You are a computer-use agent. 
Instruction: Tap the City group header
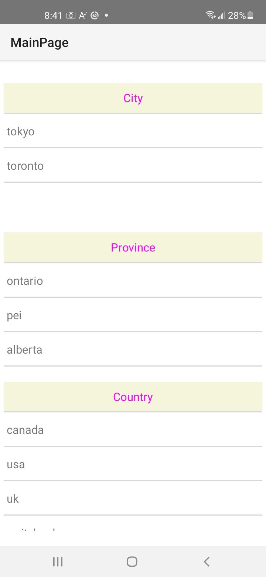133,98
